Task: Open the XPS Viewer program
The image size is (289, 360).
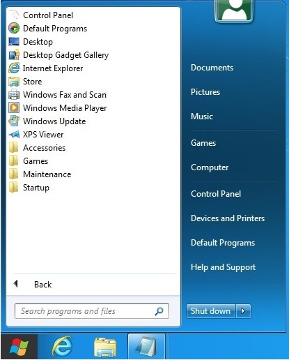Action: click(x=36, y=135)
